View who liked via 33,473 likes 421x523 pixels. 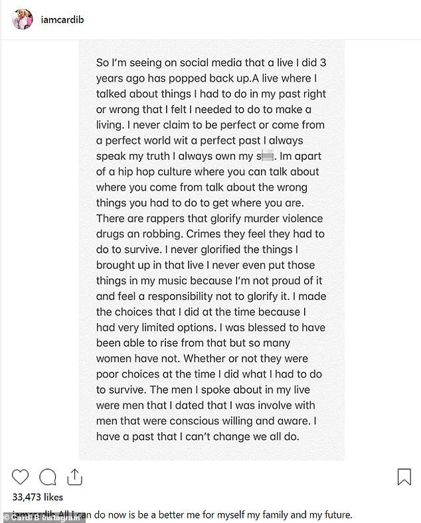click(38, 497)
